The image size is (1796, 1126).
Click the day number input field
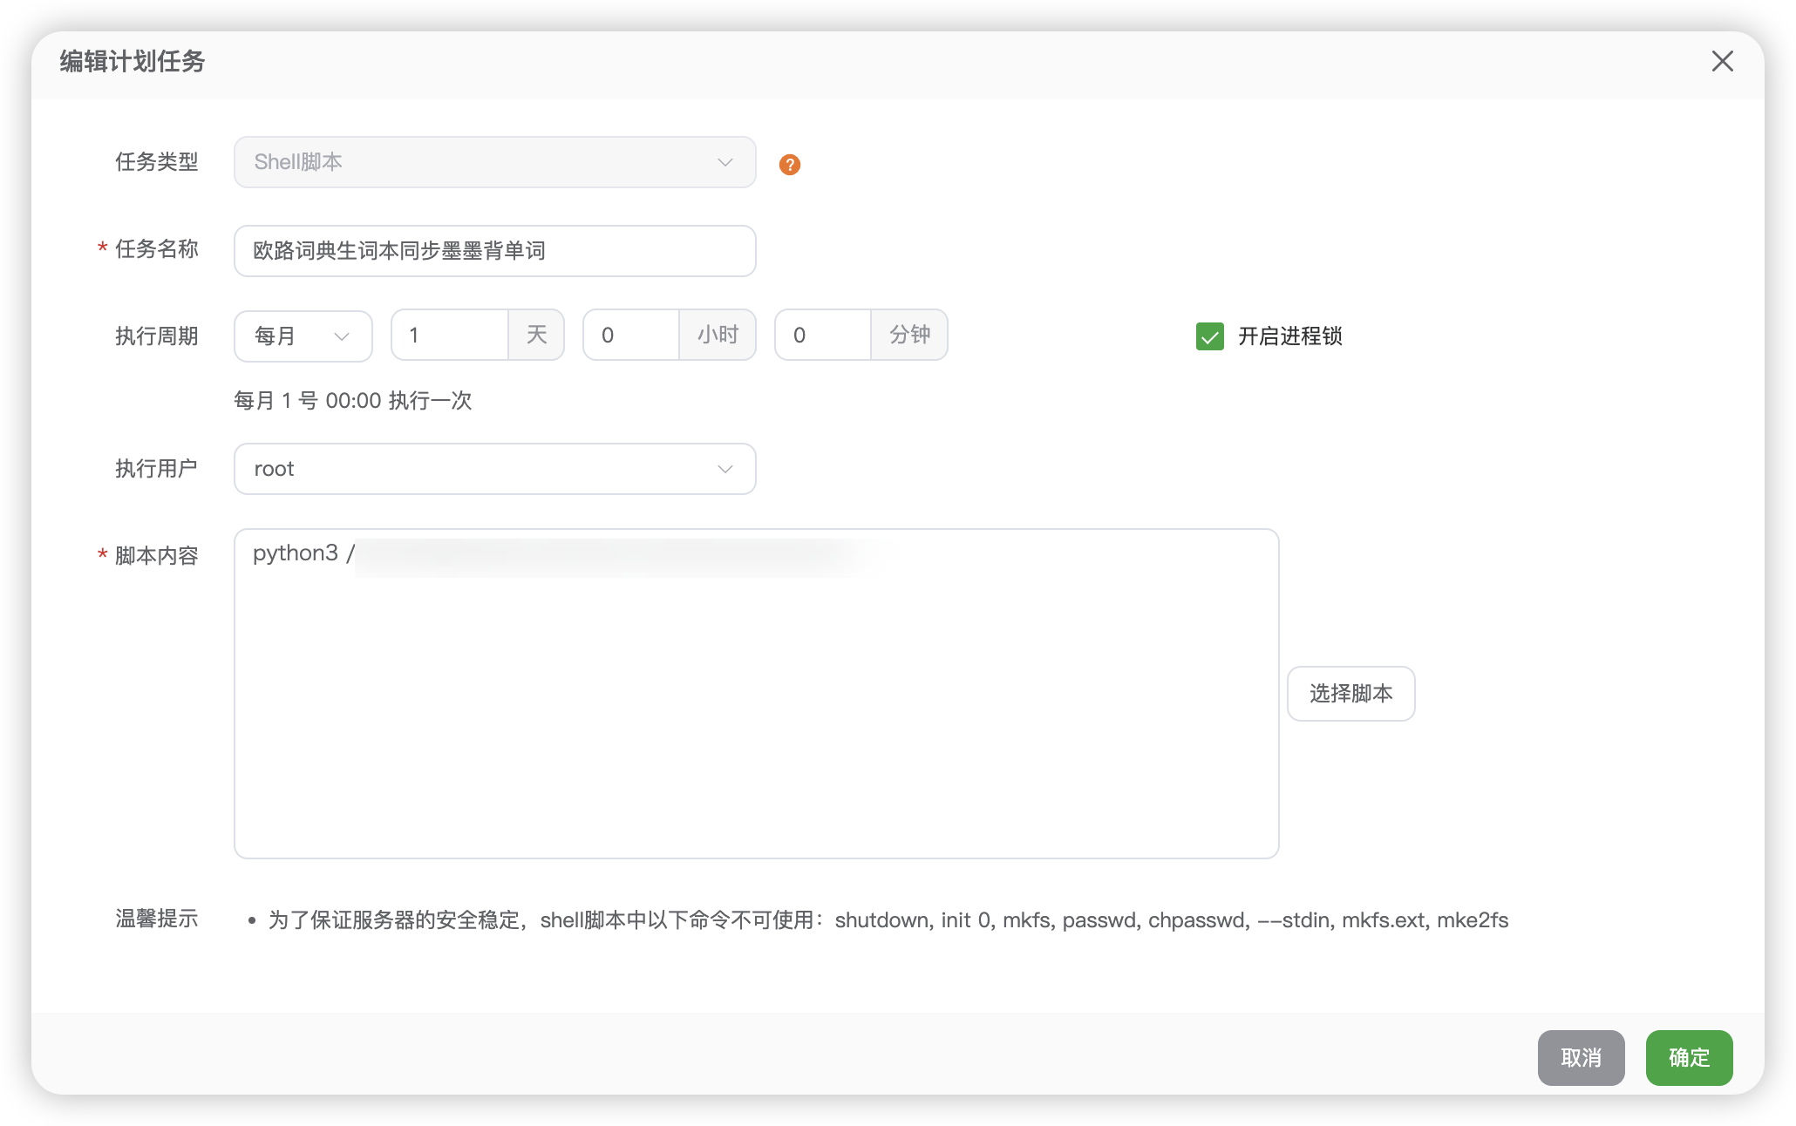click(x=450, y=336)
